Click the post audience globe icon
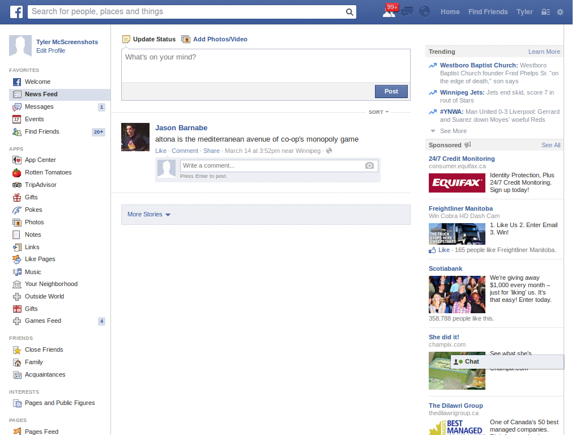This screenshot has height=435, width=580. pos(329,151)
